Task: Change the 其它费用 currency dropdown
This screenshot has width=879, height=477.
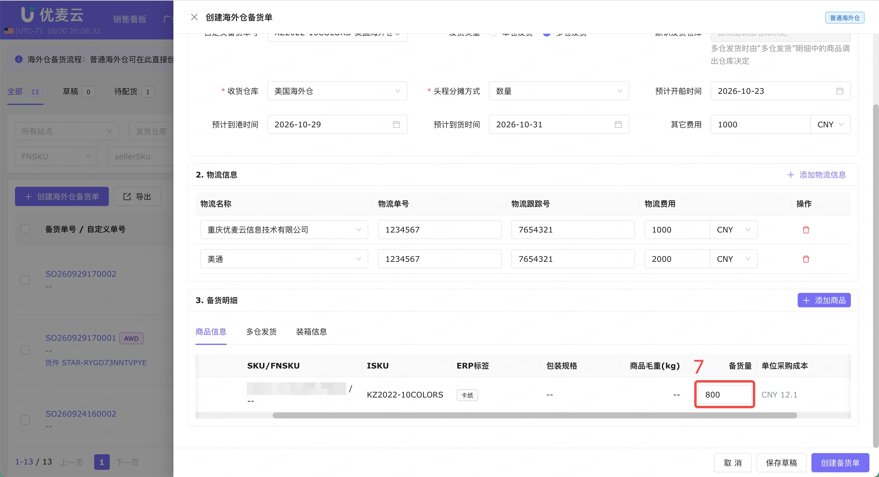Action: [x=830, y=124]
